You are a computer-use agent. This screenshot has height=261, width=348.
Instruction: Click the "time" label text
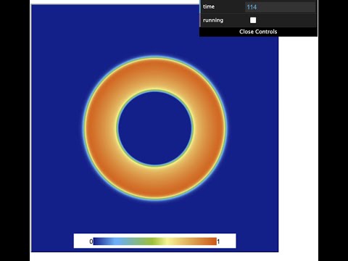pos(209,7)
